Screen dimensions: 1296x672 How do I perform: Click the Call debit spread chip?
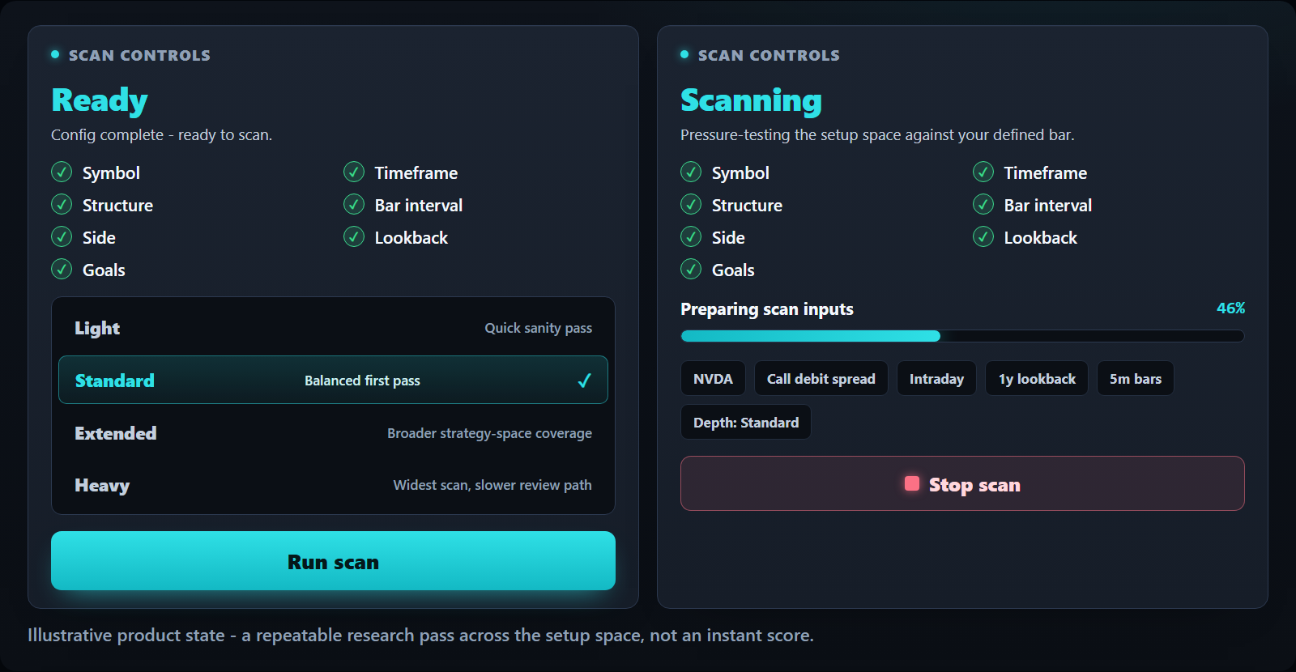[x=821, y=378]
